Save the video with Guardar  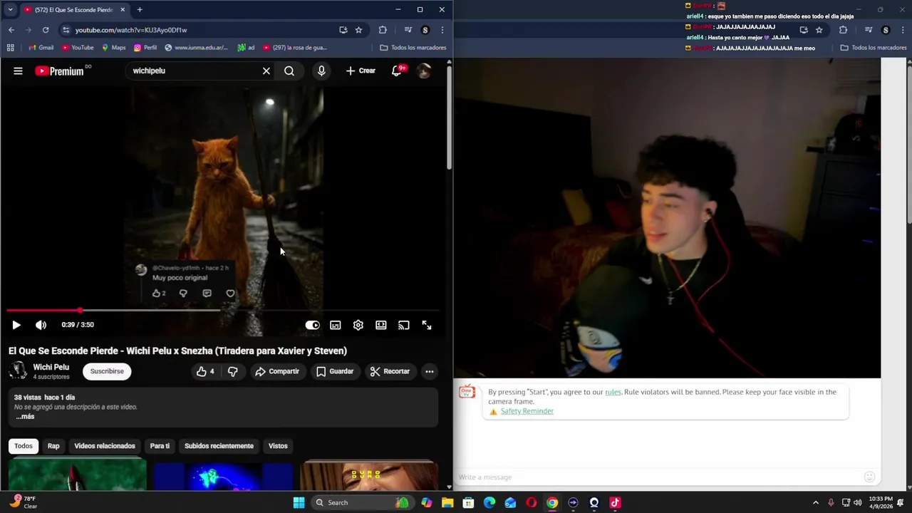click(x=335, y=371)
